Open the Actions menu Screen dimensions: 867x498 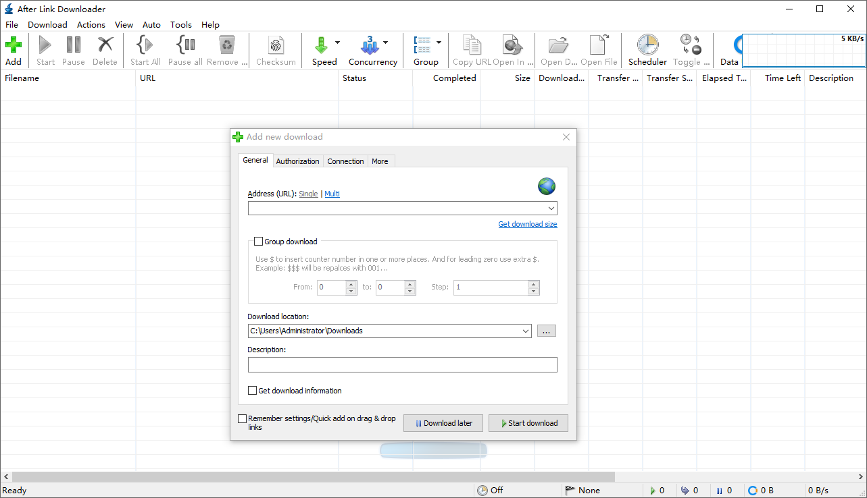pos(91,25)
